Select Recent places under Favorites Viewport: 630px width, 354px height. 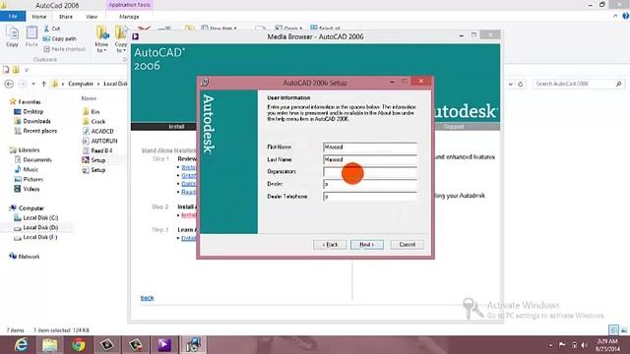pyautogui.click(x=35, y=131)
